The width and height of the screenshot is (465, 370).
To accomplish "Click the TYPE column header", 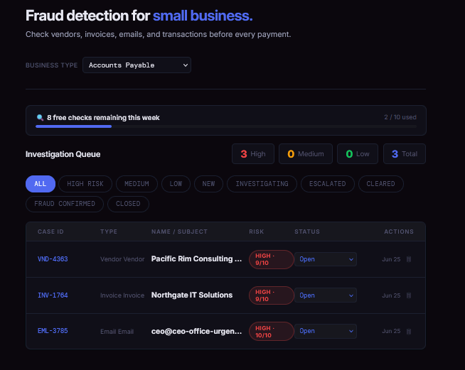I will point(109,232).
